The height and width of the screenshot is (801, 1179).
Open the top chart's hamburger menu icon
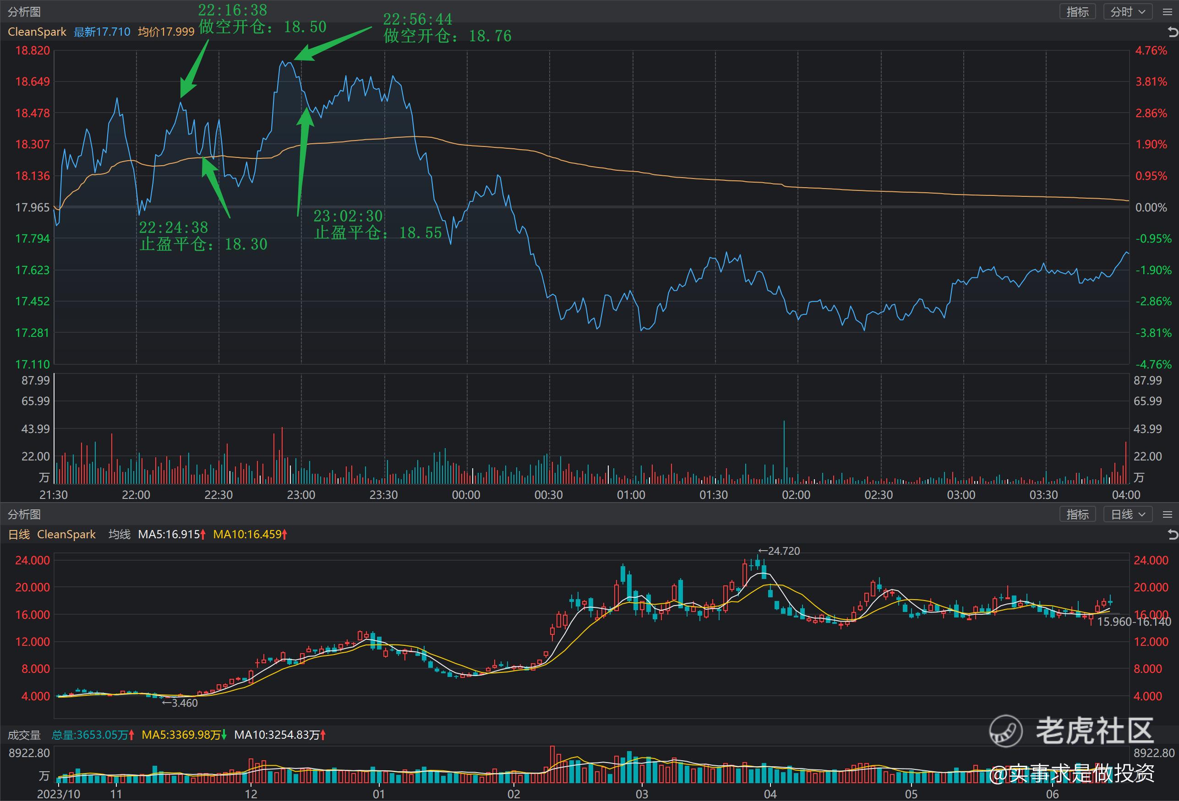(x=1168, y=11)
